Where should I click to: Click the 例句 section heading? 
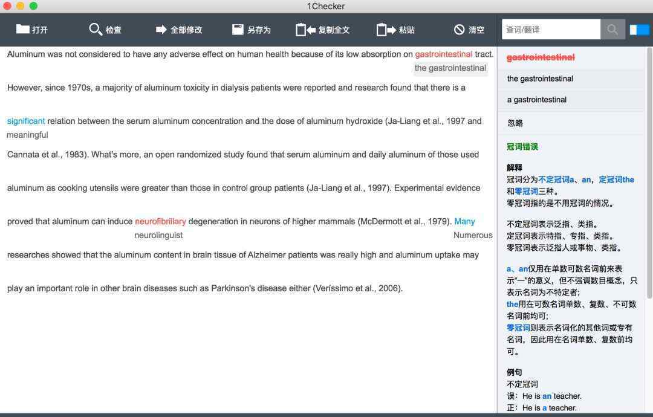coord(515,372)
